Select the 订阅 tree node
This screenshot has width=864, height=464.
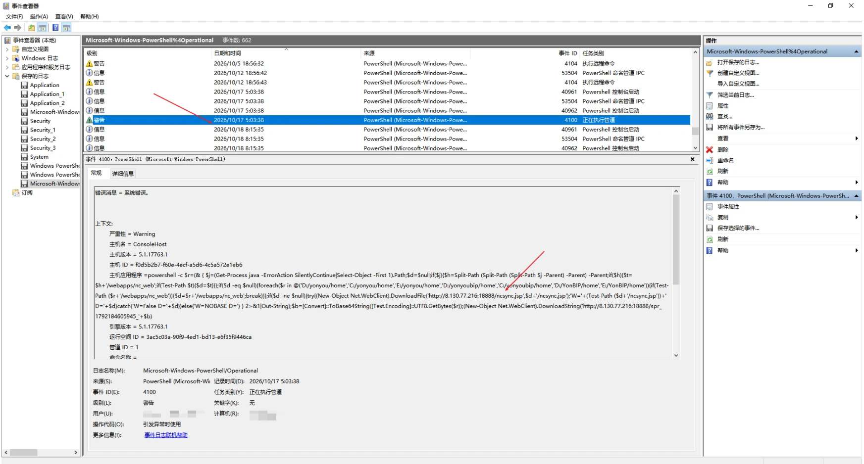click(27, 192)
